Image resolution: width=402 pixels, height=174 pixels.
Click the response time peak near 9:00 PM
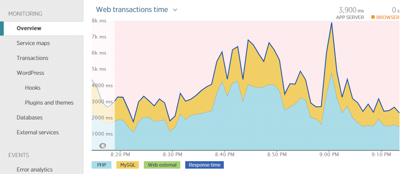pos(332,23)
